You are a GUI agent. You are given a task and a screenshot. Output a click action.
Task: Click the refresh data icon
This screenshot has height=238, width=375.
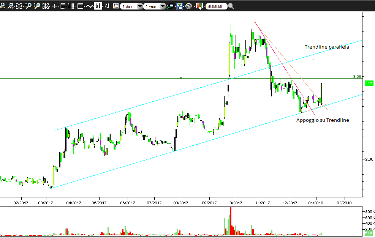tap(189, 6)
